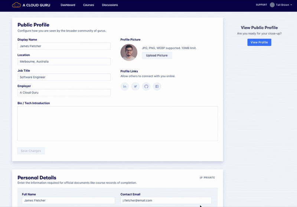297x207 pixels.
Task: Open the GitHub profile link icon
Action: pos(146,87)
